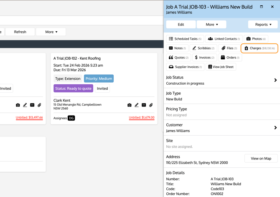
Task: Open Photos (6) in job panel
Action: point(256,39)
